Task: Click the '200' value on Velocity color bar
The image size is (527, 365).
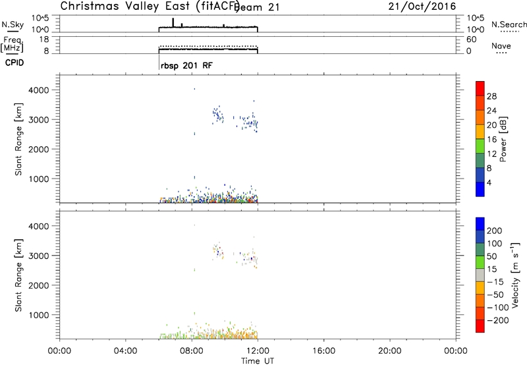Action: pos(495,231)
